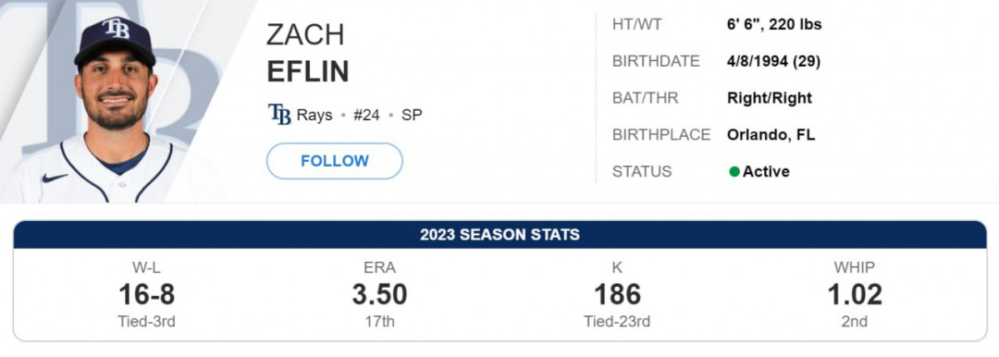Screen dimensions: 999x357
Task: Select the 2023 SEASON STATS header
Action: tap(499, 235)
